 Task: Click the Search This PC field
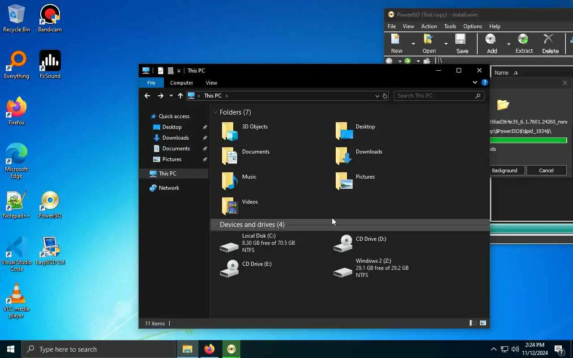439,96
